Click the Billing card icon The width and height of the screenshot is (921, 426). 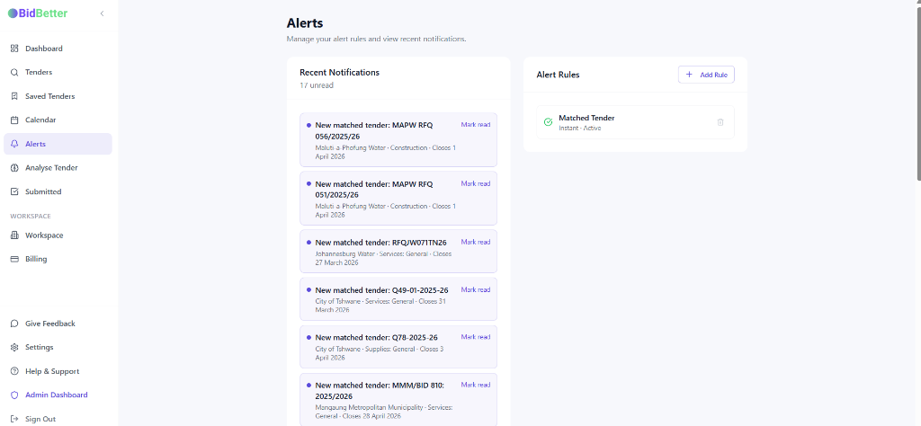(x=14, y=259)
